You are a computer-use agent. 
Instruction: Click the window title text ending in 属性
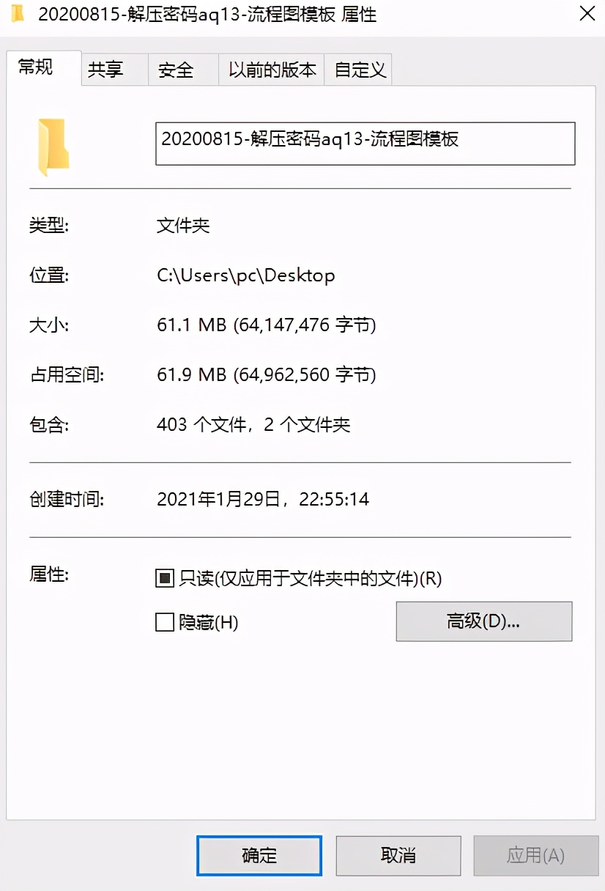[207, 14]
